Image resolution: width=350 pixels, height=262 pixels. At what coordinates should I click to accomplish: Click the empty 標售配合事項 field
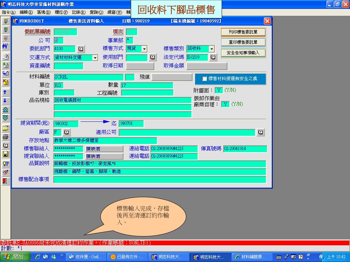click(x=160, y=179)
